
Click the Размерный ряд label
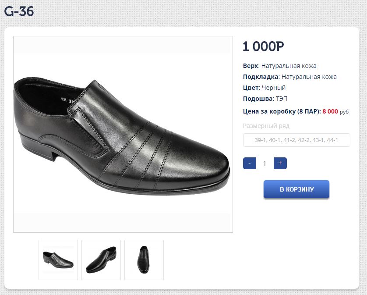click(x=266, y=126)
